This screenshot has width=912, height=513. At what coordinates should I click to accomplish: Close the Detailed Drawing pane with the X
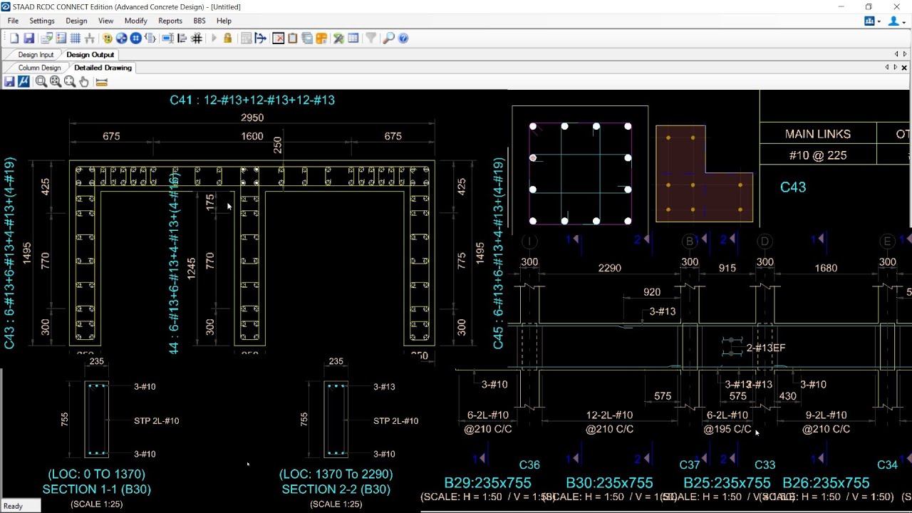click(x=904, y=68)
